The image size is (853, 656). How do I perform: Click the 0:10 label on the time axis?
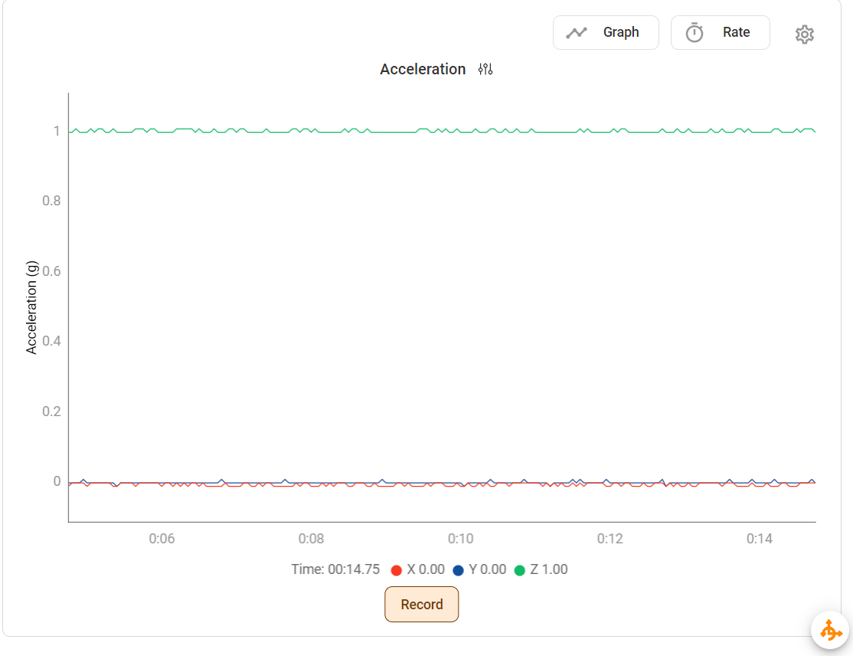click(x=461, y=539)
